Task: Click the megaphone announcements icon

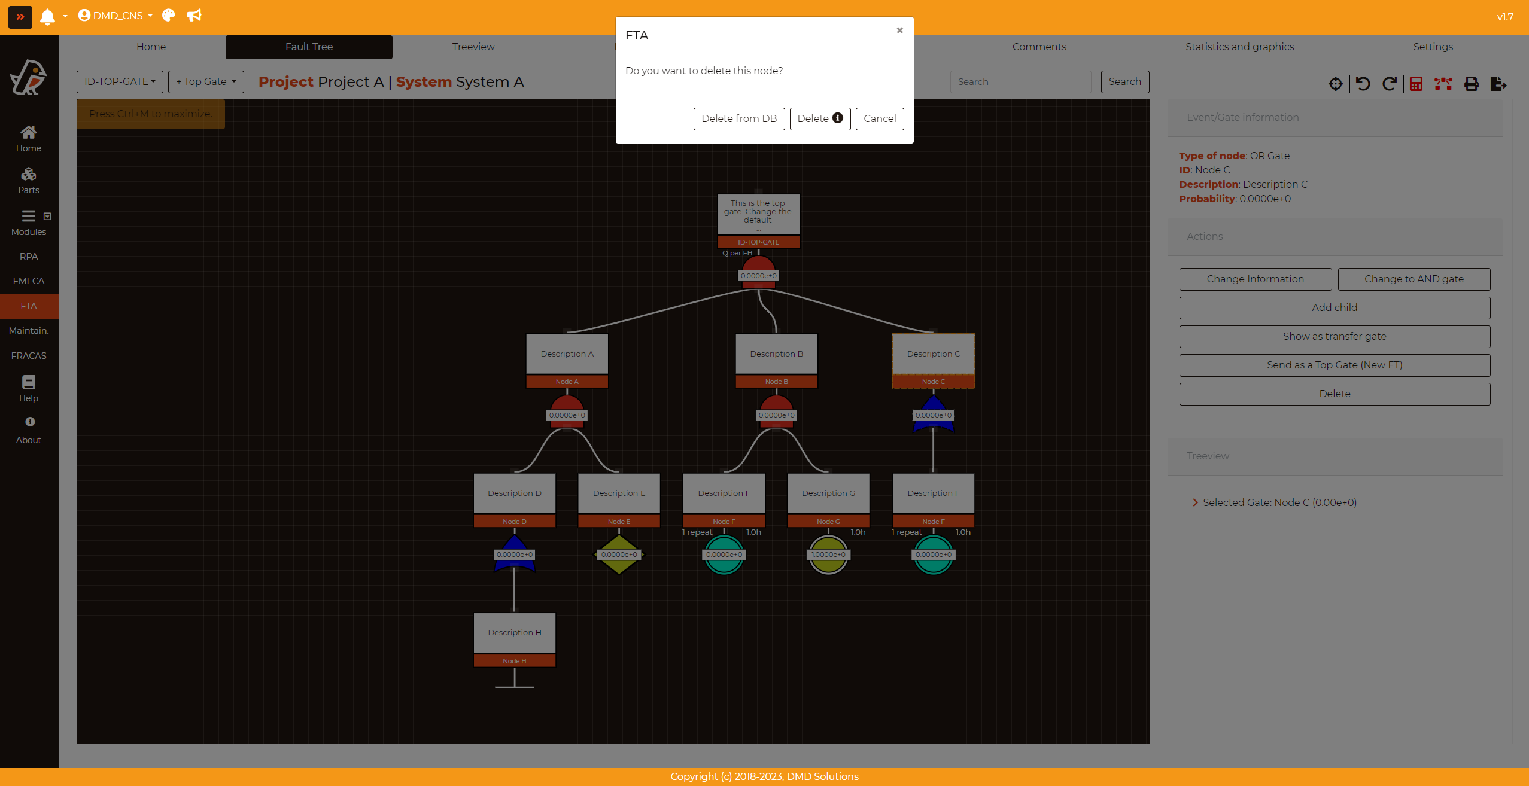Action: click(194, 16)
